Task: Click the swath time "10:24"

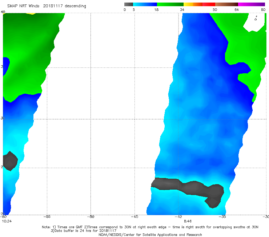Action: [7, 221]
